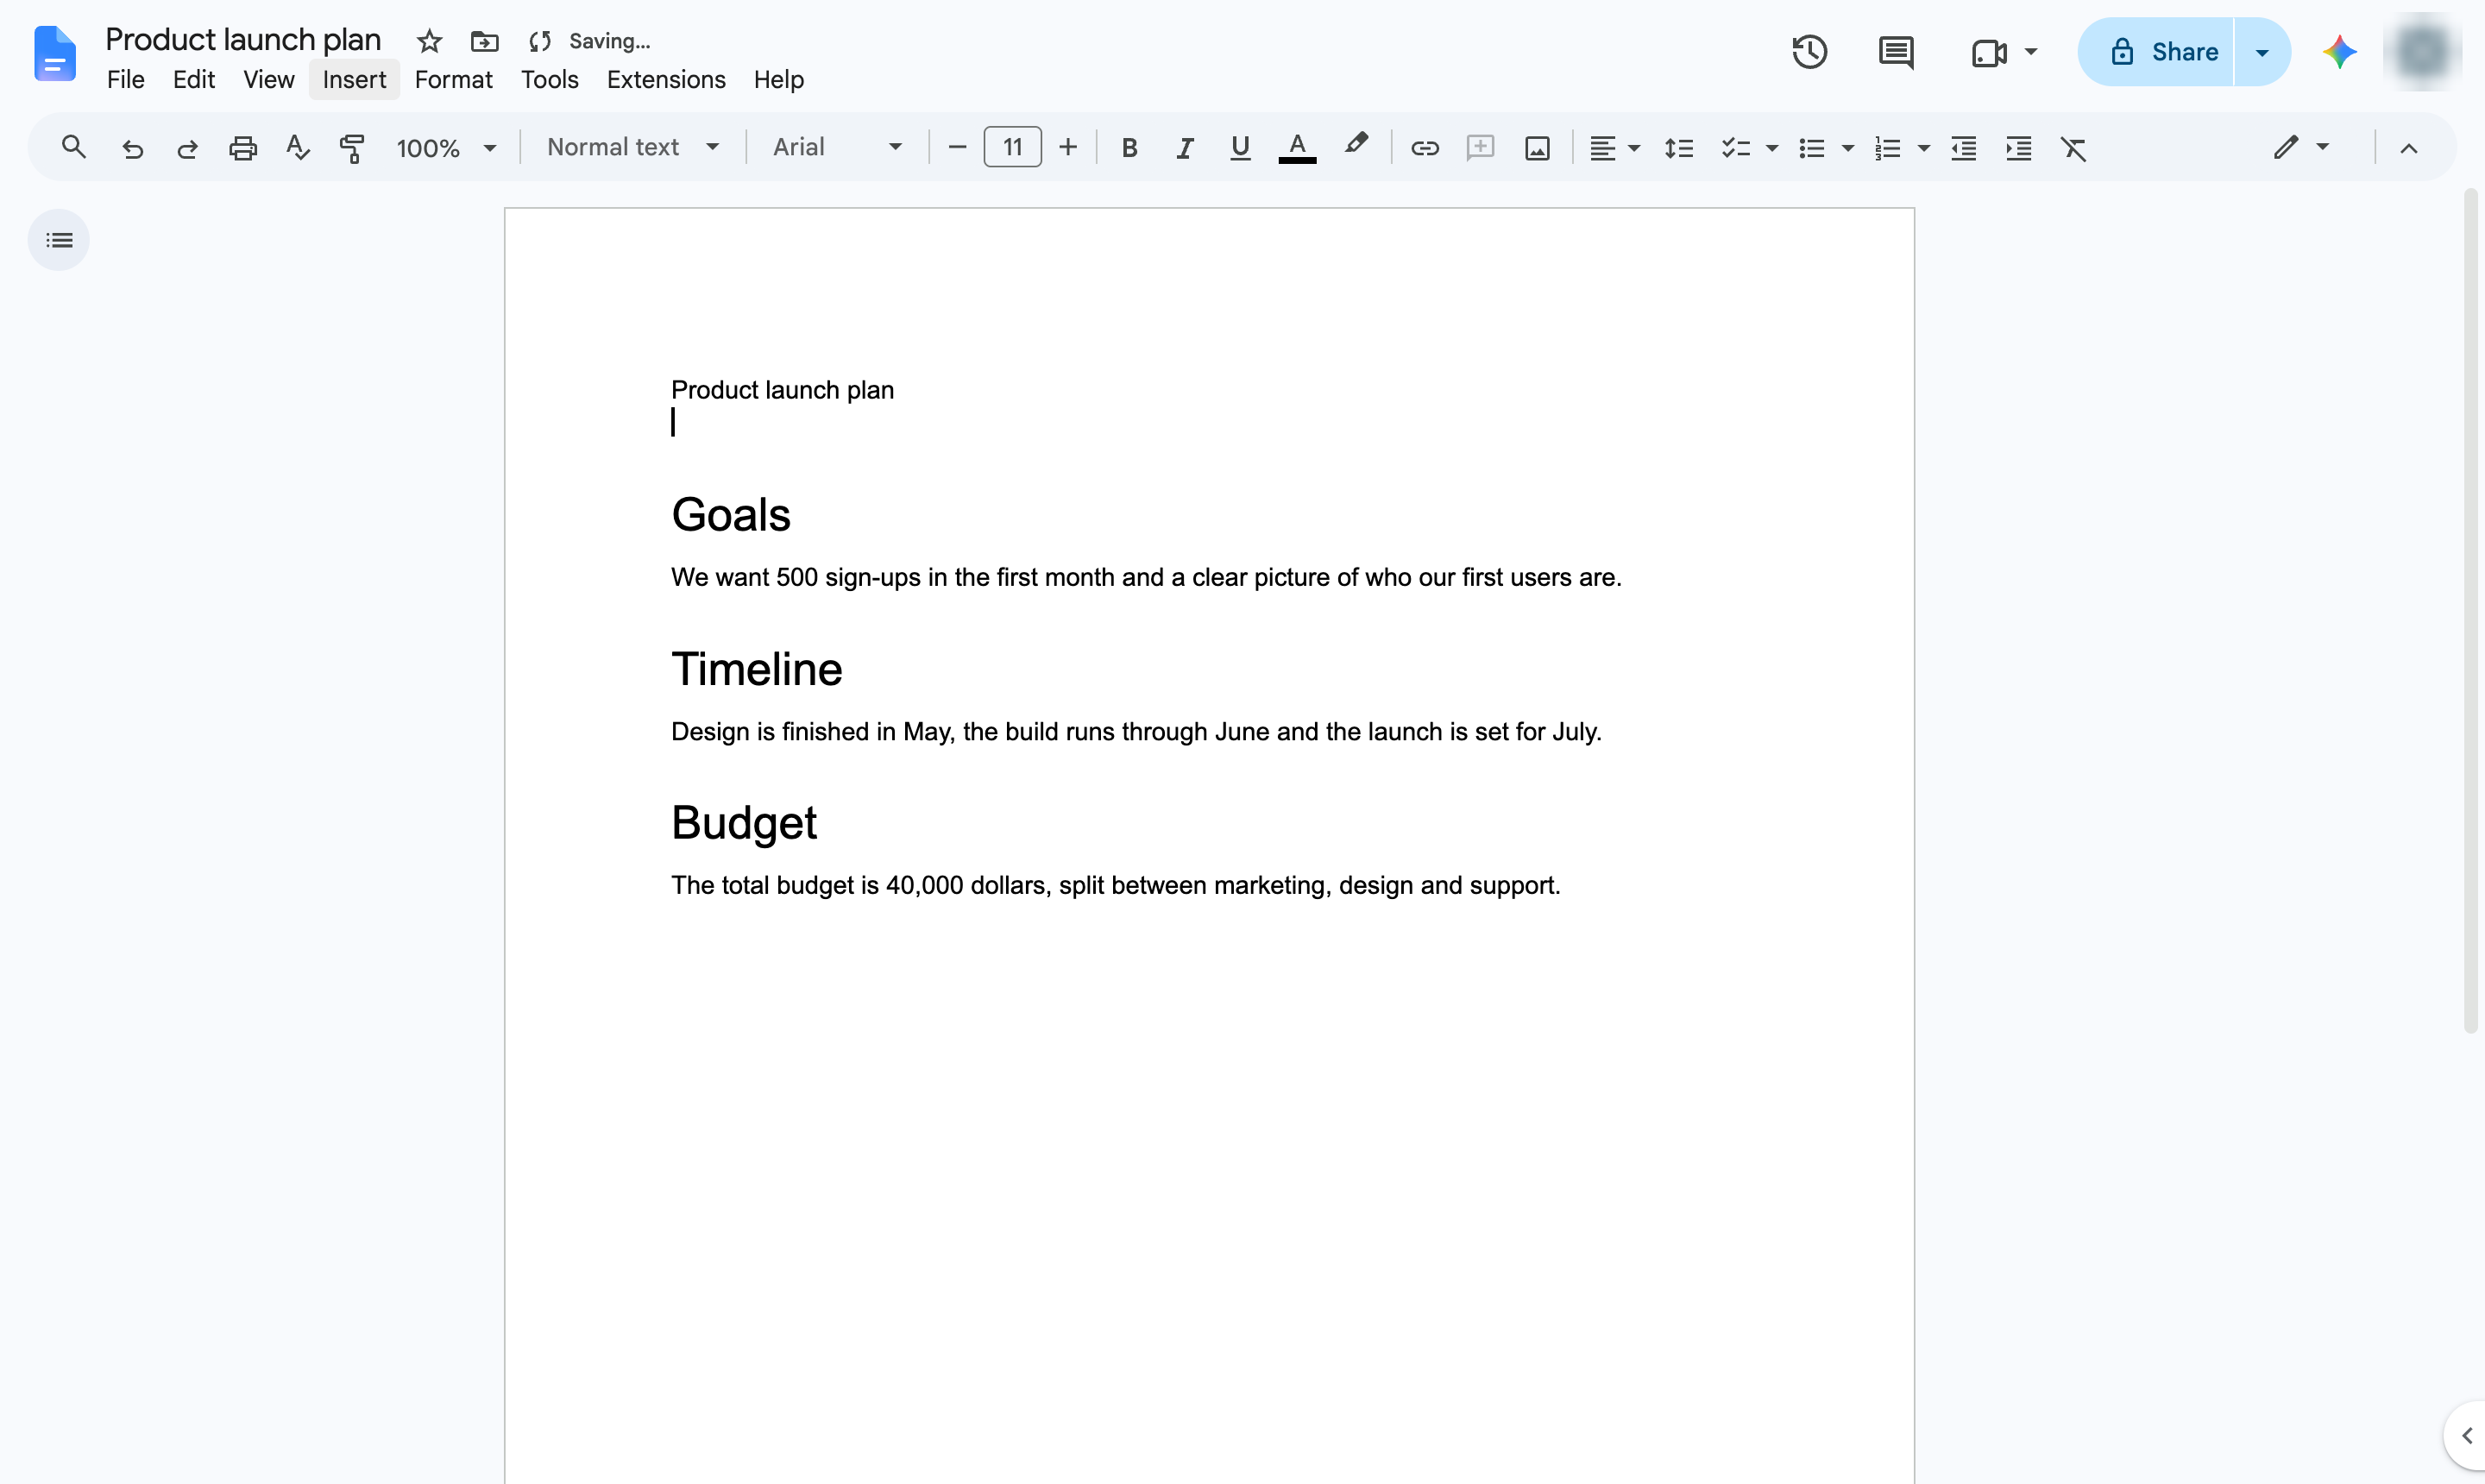Open the File menu
The image size is (2485, 1484).
126,79
